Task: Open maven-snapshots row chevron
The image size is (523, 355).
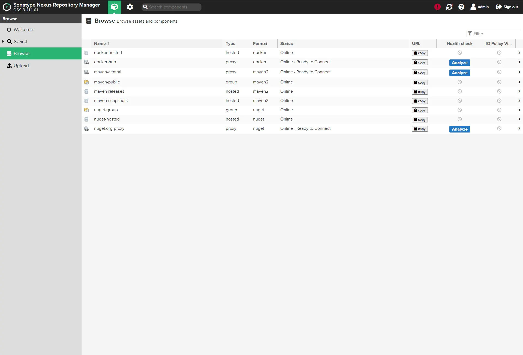Action: 519,101
